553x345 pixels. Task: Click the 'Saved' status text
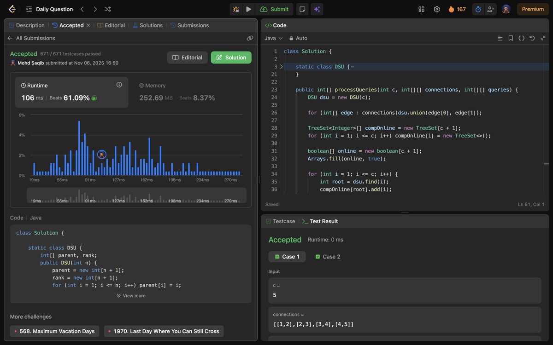(272, 204)
